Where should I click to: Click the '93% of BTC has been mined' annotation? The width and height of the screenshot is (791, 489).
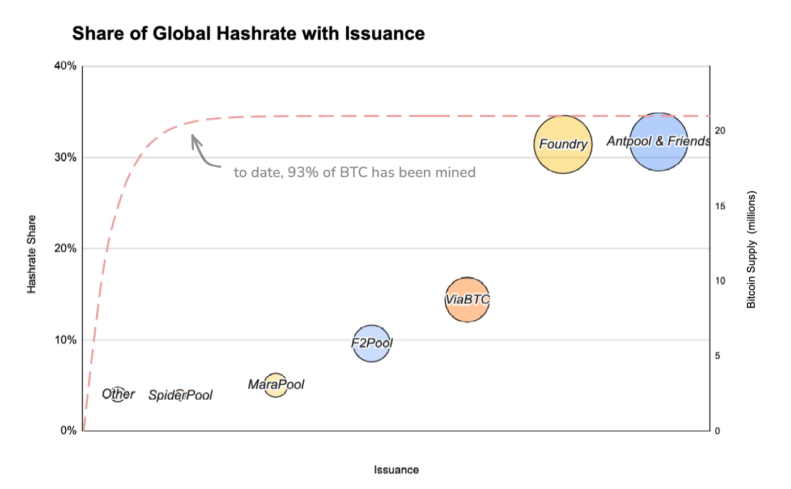[355, 173]
